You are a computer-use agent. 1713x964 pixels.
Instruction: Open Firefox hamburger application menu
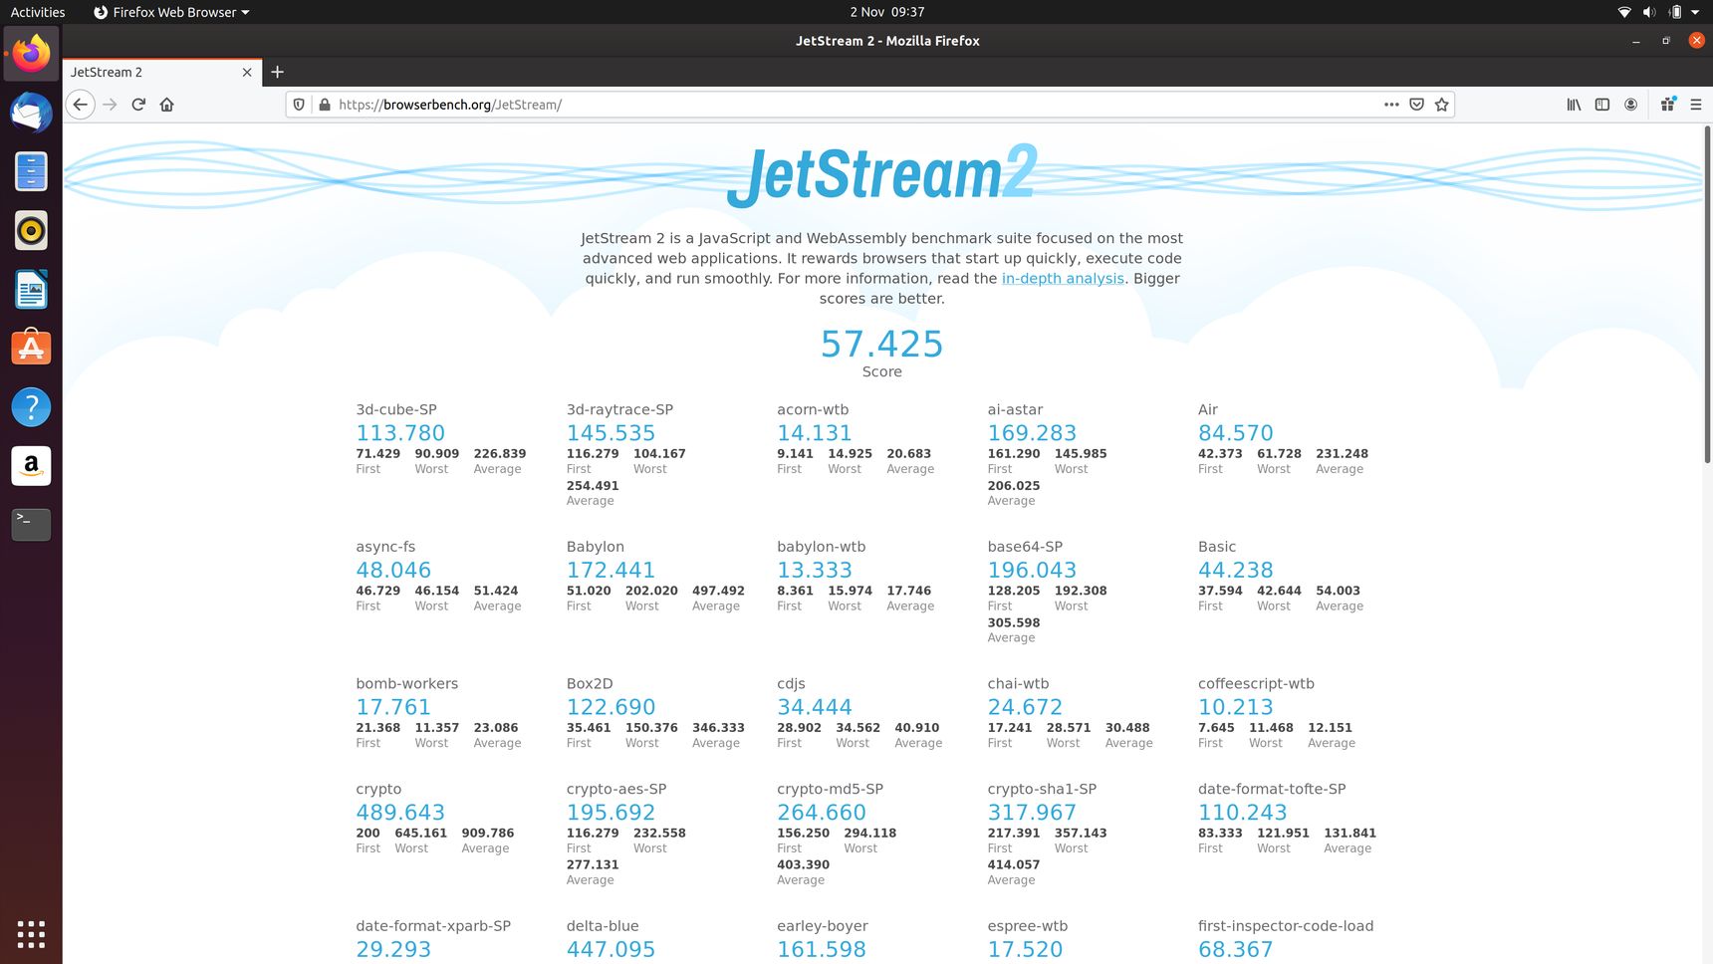pyautogui.click(x=1696, y=105)
